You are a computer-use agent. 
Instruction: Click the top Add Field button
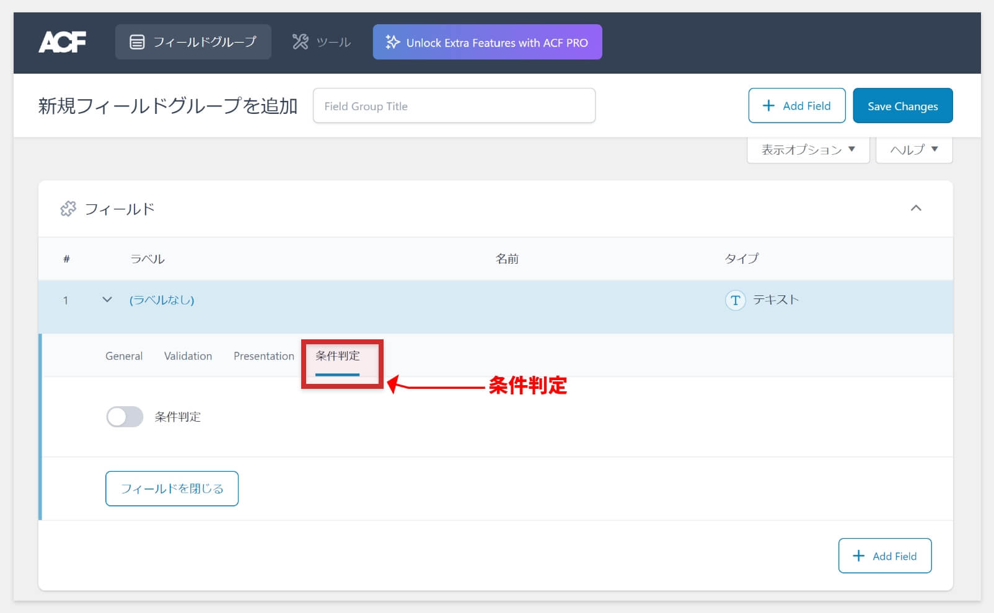point(796,106)
